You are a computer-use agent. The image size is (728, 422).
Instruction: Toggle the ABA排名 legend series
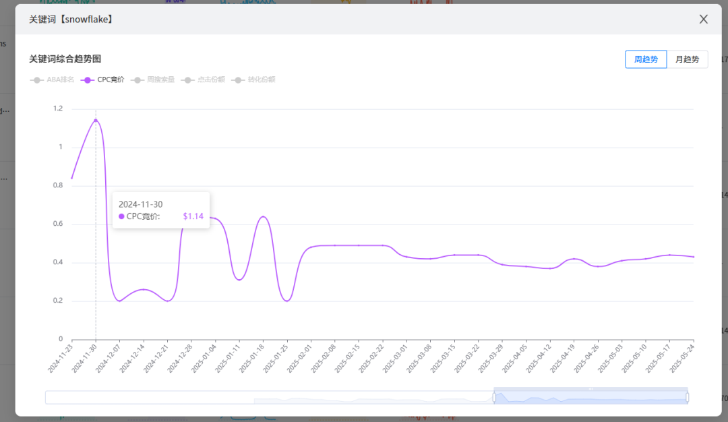coord(52,80)
